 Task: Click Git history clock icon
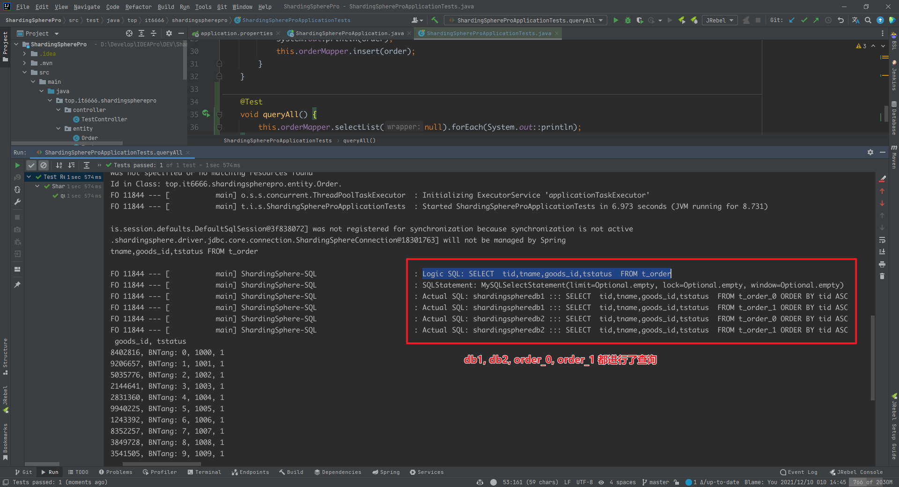click(828, 20)
